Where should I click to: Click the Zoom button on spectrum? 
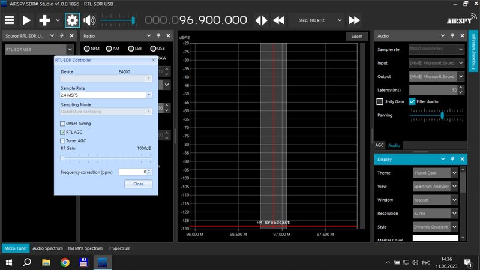(356, 36)
